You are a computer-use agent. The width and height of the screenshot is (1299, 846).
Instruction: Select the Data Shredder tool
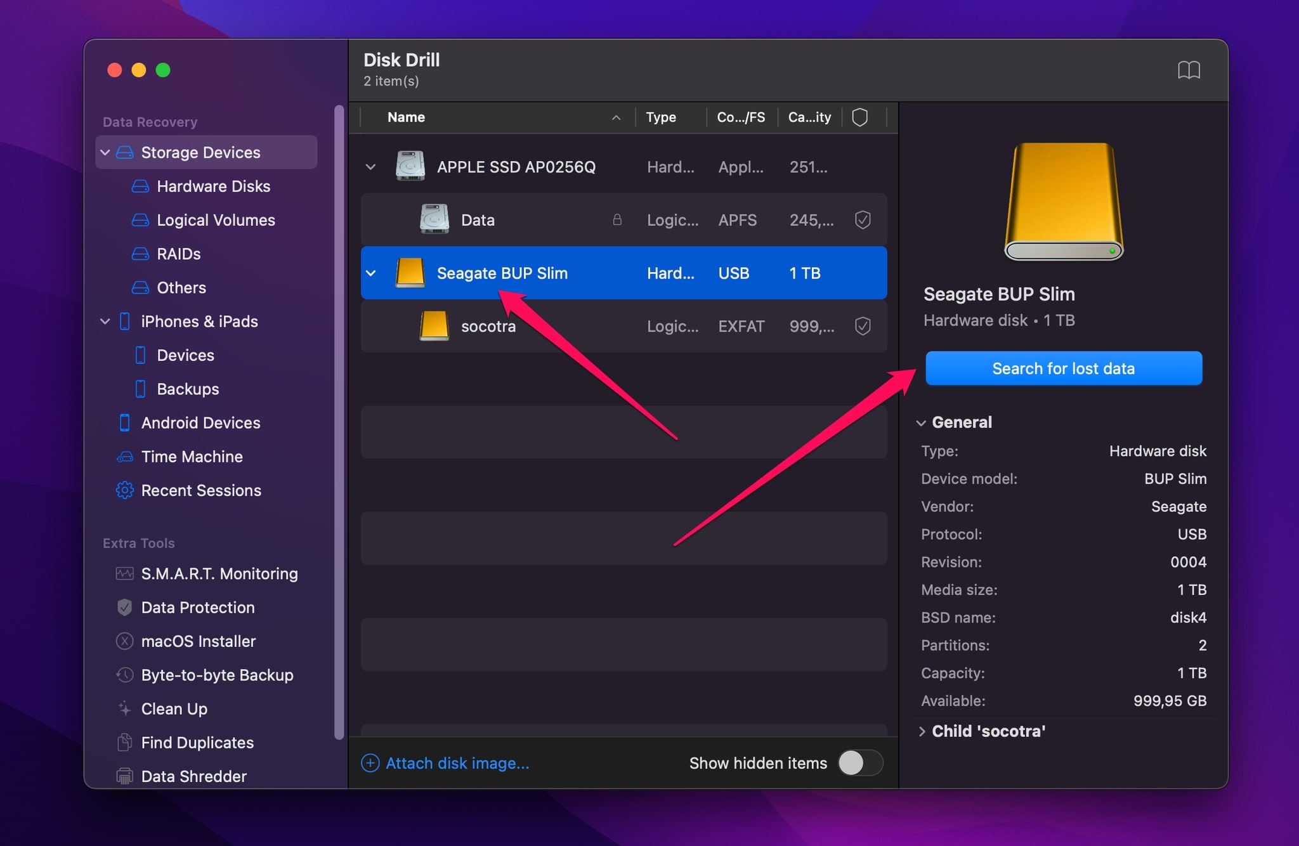[x=193, y=776]
